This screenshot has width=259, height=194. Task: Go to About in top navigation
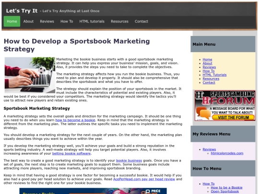click(x=28, y=21)
